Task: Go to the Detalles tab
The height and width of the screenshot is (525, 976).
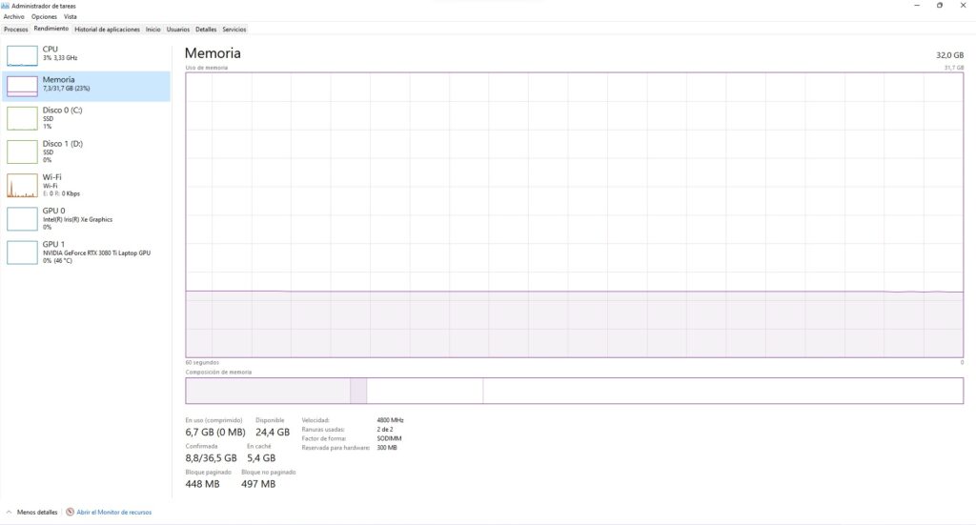Action: point(206,30)
